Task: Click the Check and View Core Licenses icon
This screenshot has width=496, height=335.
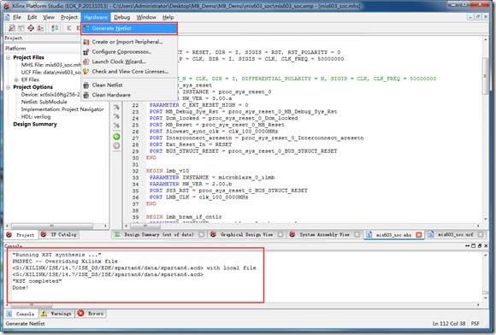Action: point(86,72)
